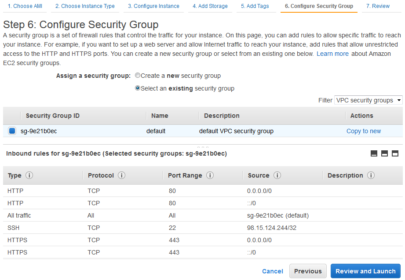Uncheck the sg-9e21b0ec security group checkbox
Screen dimensions: 405x280
[x=12, y=131]
